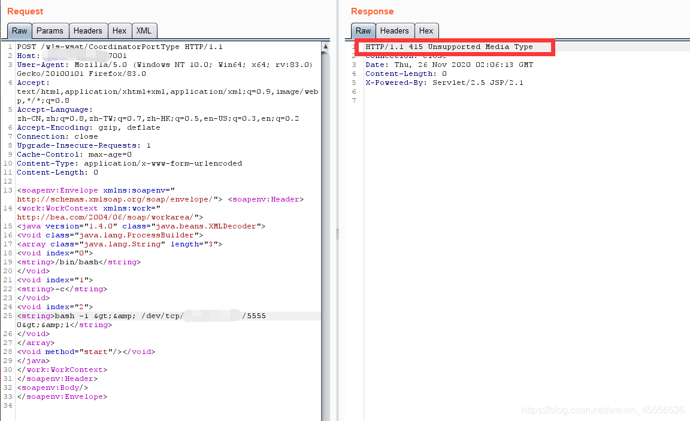Click the soapenv:Body tag line
This screenshot has width=690, height=421.
click(52, 388)
